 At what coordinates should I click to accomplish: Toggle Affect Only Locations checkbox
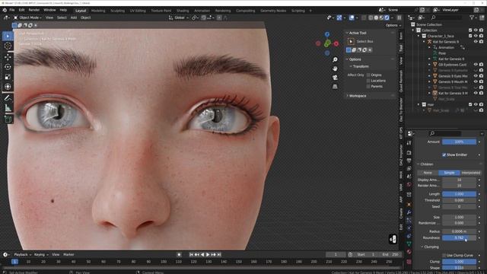pyautogui.click(x=368, y=81)
